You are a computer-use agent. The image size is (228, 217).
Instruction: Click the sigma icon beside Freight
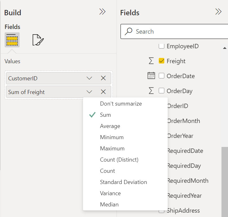(151, 61)
